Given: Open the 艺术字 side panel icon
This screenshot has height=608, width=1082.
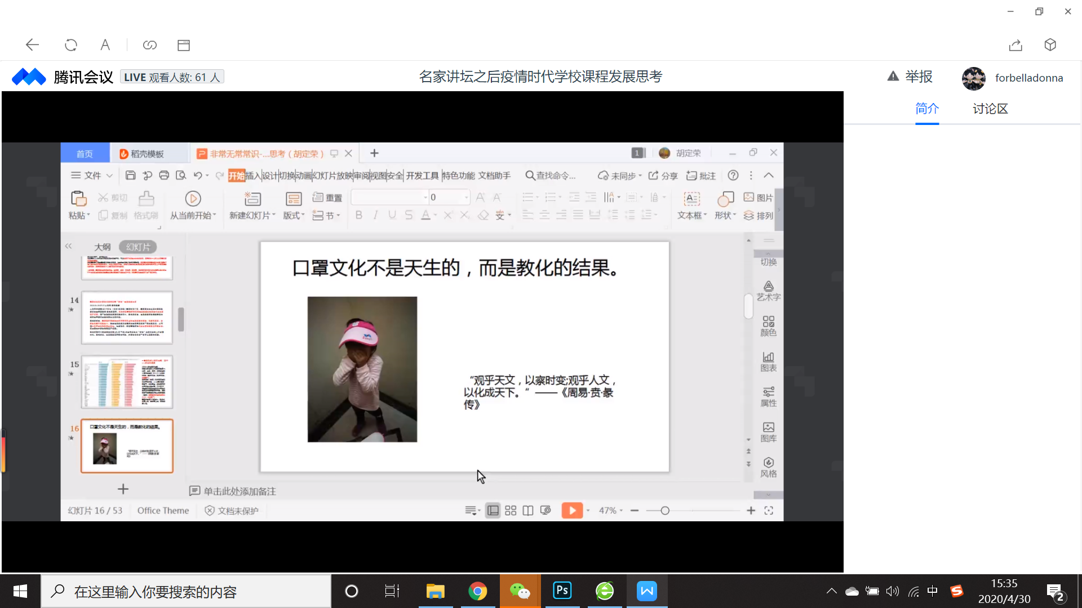Looking at the screenshot, I should point(768,290).
